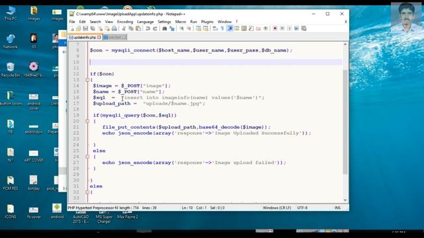Click the Document Map toolbar icon
Screen dimensions: 424x238
coord(244,28)
